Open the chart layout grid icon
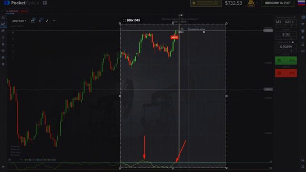The width and height of the screenshot is (306, 172). [44, 3]
